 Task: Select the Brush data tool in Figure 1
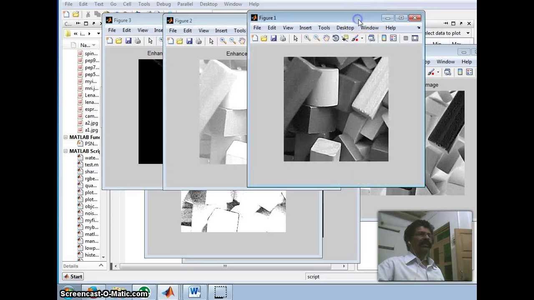[x=355, y=38]
